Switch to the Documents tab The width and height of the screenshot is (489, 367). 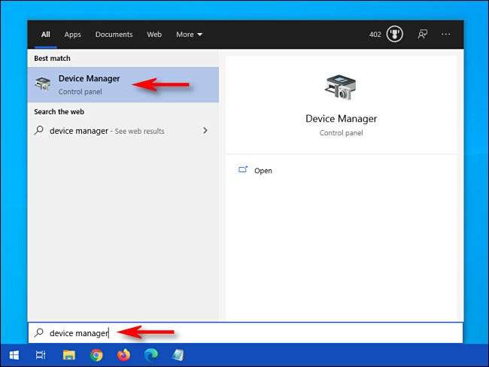click(x=114, y=35)
